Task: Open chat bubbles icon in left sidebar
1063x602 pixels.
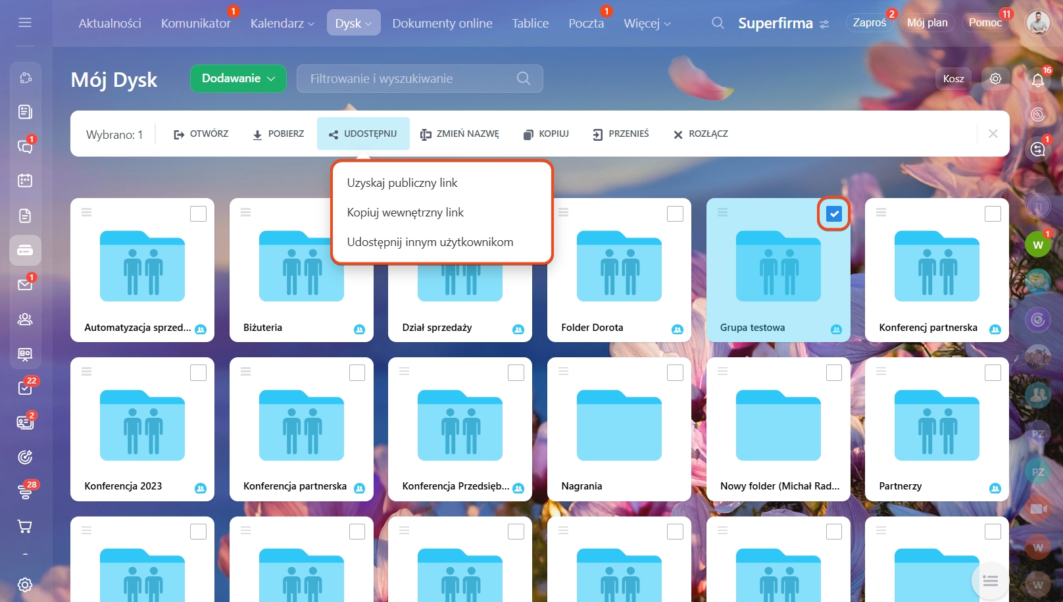Action: 25,146
